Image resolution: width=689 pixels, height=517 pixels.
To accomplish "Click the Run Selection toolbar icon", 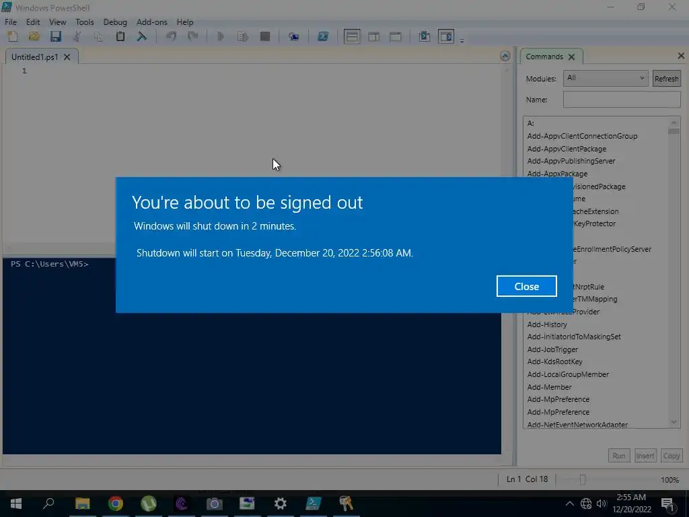I will (242, 36).
